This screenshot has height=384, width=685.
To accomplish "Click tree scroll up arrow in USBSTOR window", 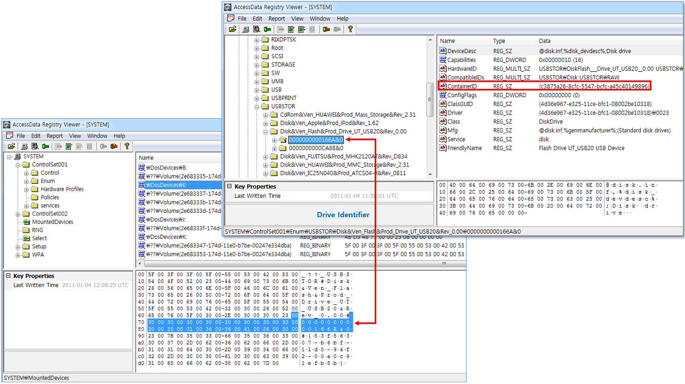I will point(430,40).
